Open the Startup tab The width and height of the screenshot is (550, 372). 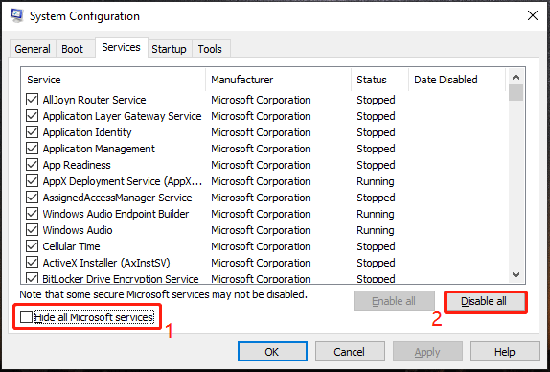169,49
